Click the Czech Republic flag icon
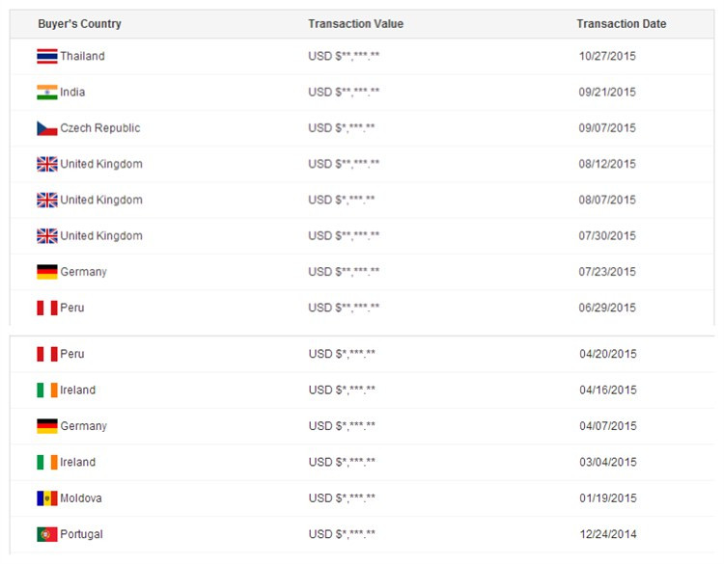Viewport: 724px width, 564px height. pos(47,128)
